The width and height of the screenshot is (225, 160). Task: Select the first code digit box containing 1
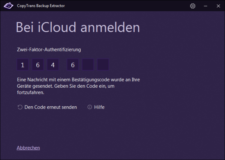pos(22,65)
